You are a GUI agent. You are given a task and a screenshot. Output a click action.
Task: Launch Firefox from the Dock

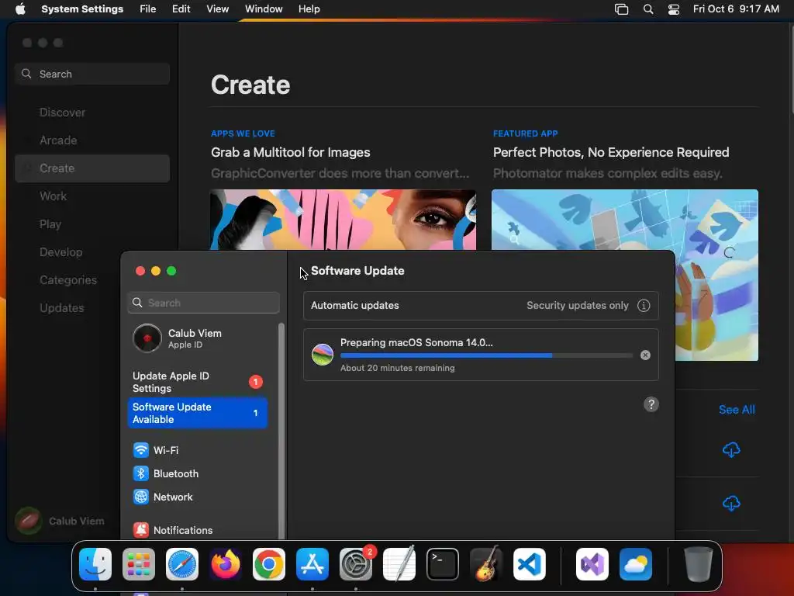click(226, 564)
